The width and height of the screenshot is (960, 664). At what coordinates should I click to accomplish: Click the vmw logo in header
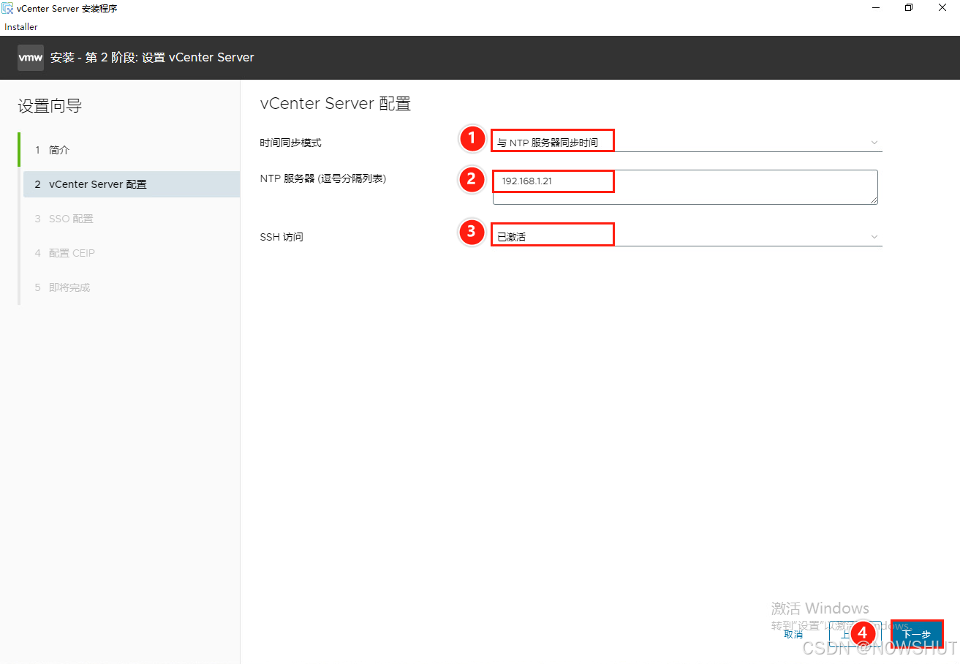pos(31,57)
